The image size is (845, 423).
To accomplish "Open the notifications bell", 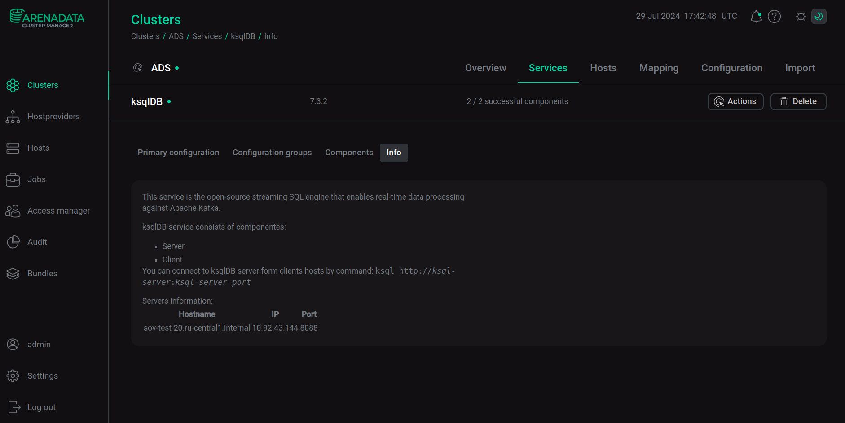I will coord(756,17).
